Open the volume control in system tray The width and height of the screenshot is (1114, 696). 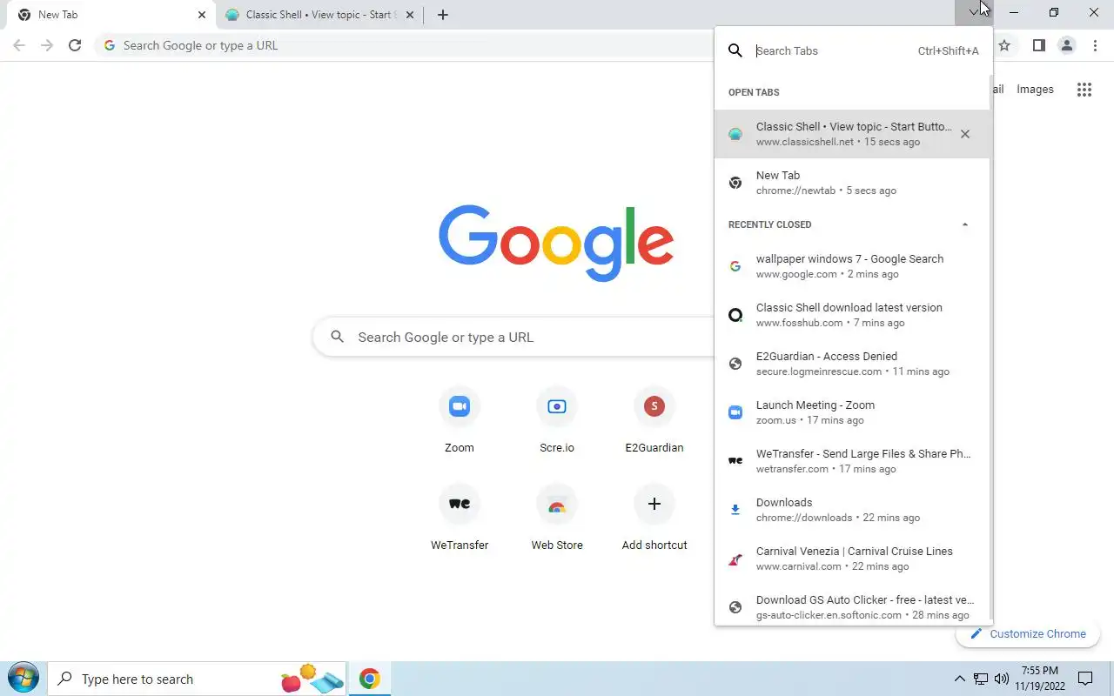[1002, 679]
